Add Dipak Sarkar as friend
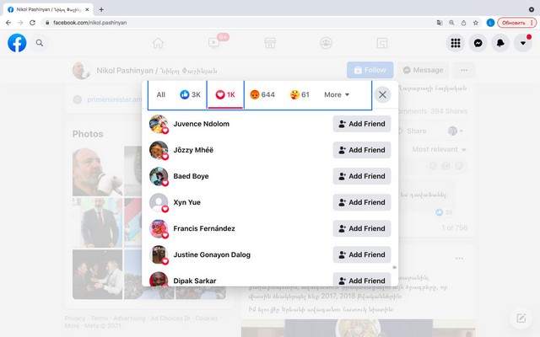Viewport: 540px width, 337px height. [362, 280]
